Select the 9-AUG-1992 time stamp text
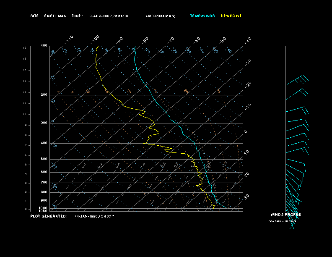Screen dimensions: 332x257 tap(109, 16)
